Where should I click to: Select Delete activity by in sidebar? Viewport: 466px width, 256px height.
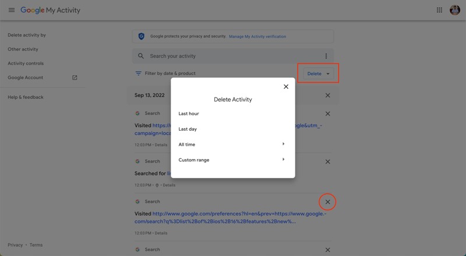click(27, 35)
